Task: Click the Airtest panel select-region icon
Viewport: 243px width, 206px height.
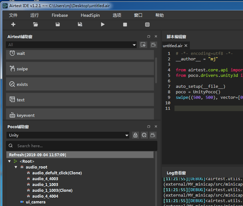Action: coord(143,45)
